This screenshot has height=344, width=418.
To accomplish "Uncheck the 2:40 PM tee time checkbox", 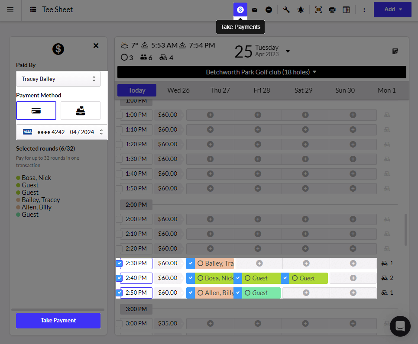I will (119, 278).
